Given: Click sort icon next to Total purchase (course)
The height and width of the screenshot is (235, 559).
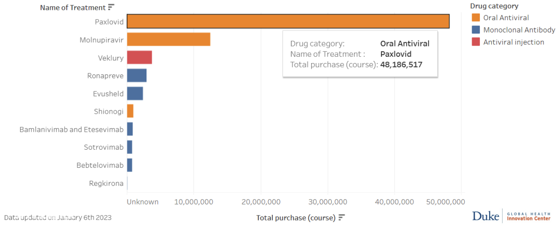Looking at the screenshot, I should 342,217.
